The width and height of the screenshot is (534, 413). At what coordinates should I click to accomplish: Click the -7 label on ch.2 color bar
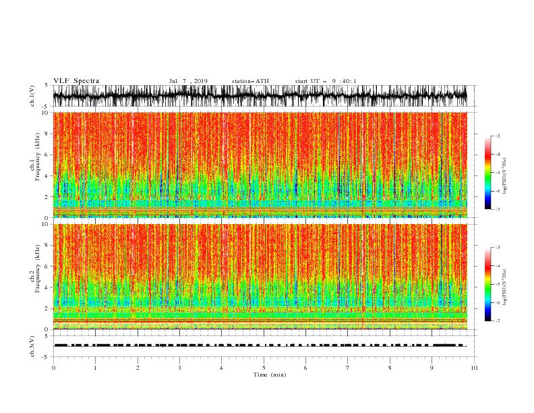point(498,321)
